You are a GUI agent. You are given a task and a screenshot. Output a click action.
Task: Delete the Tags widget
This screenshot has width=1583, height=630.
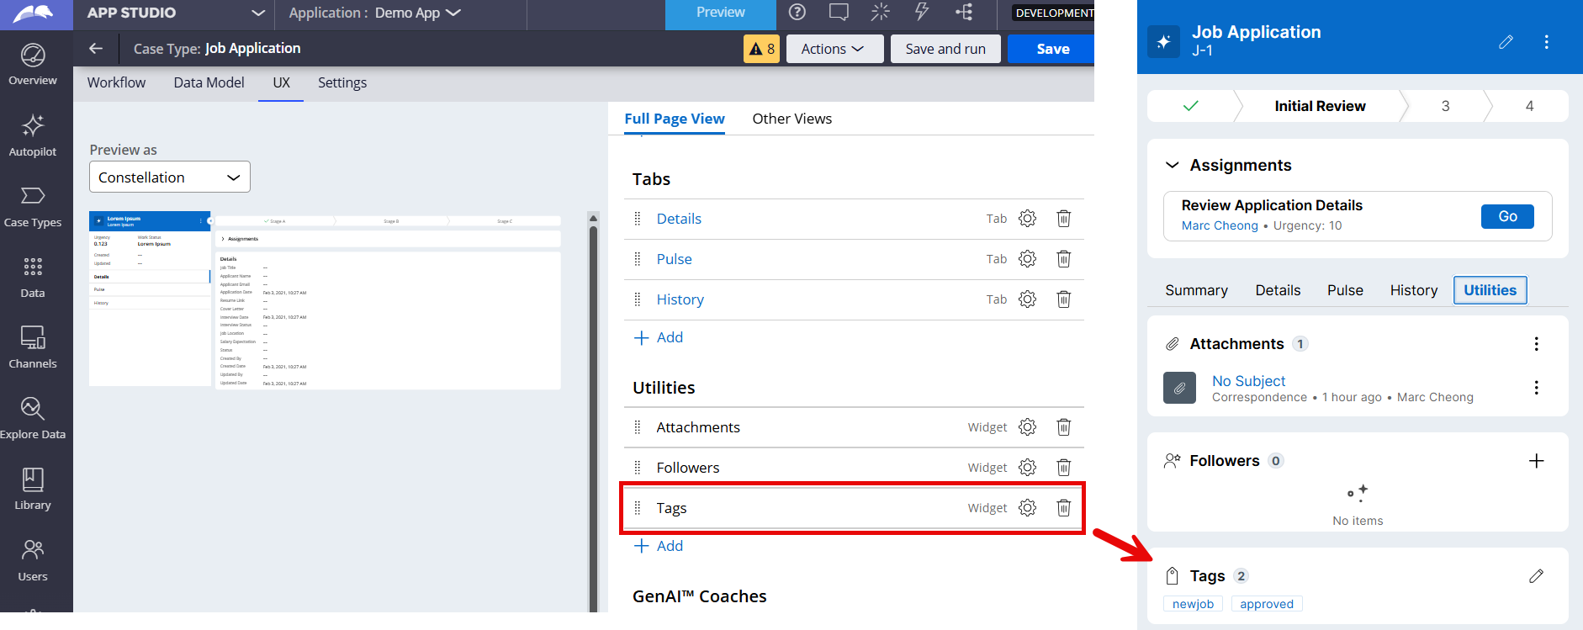tap(1064, 508)
